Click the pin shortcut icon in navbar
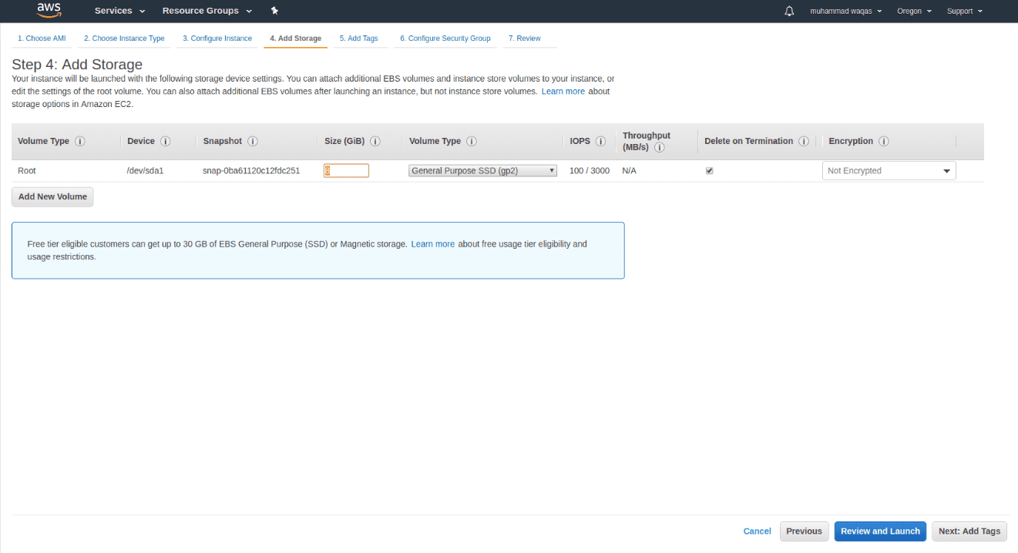Screen dimensions: 1018x553 tap(274, 11)
